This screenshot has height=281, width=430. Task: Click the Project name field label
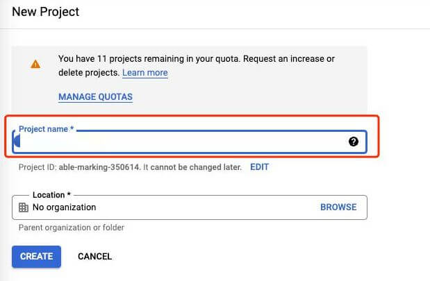(x=46, y=129)
